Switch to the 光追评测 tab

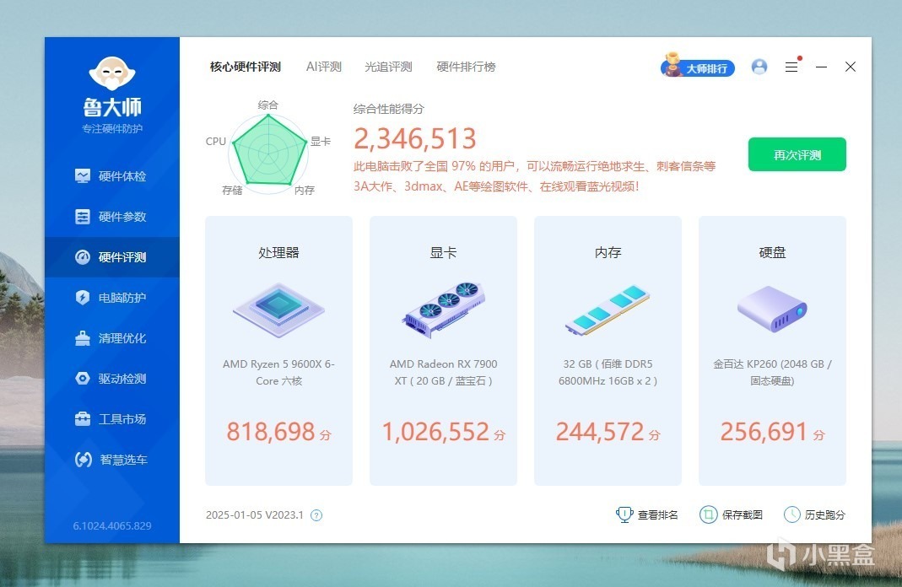point(388,67)
